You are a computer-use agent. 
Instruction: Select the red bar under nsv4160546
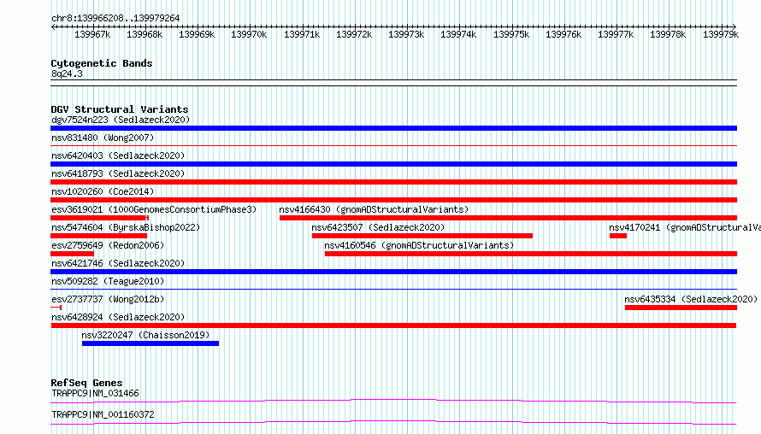pyautogui.click(x=531, y=254)
